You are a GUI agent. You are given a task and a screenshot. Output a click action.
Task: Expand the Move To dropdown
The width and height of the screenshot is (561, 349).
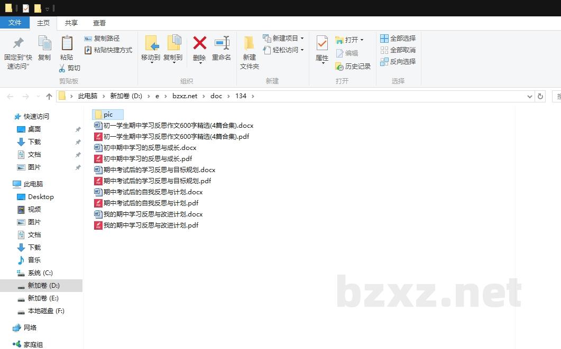151,63
